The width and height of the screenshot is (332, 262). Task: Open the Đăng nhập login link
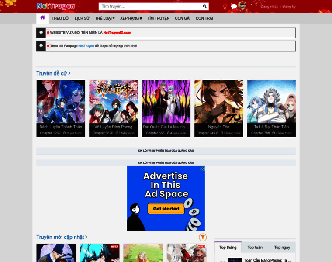coord(270,7)
